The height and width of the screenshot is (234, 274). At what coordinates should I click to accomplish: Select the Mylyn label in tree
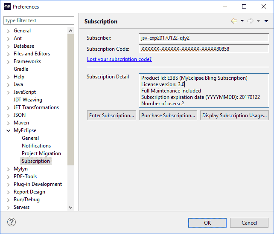point(20,169)
